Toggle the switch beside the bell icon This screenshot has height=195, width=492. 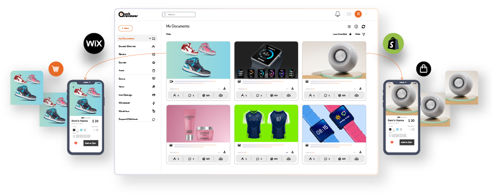tap(347, 14)
